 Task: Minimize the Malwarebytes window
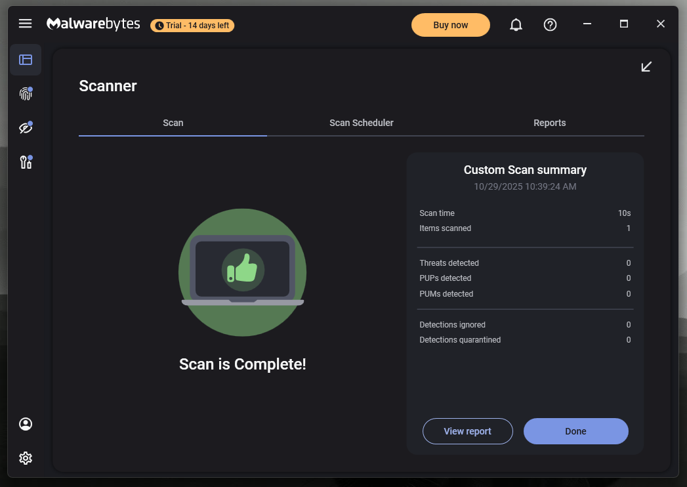pos(587,24)
